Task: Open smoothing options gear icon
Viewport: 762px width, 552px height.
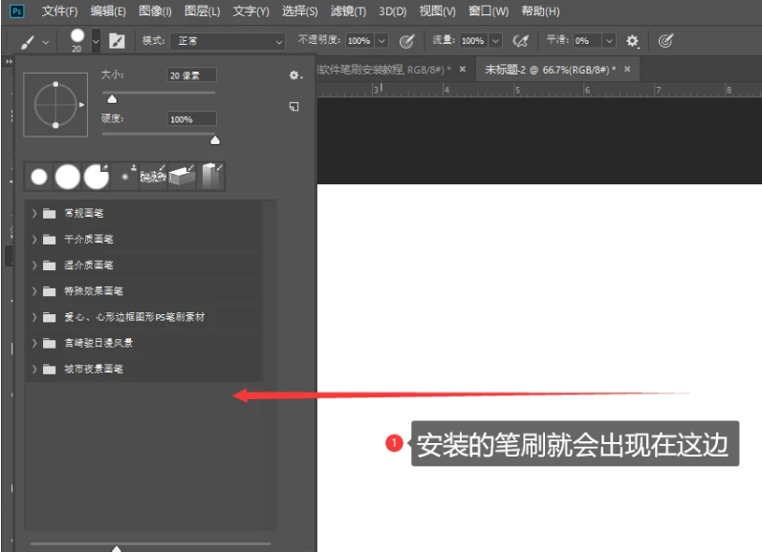Action: [x=632, y=41]
